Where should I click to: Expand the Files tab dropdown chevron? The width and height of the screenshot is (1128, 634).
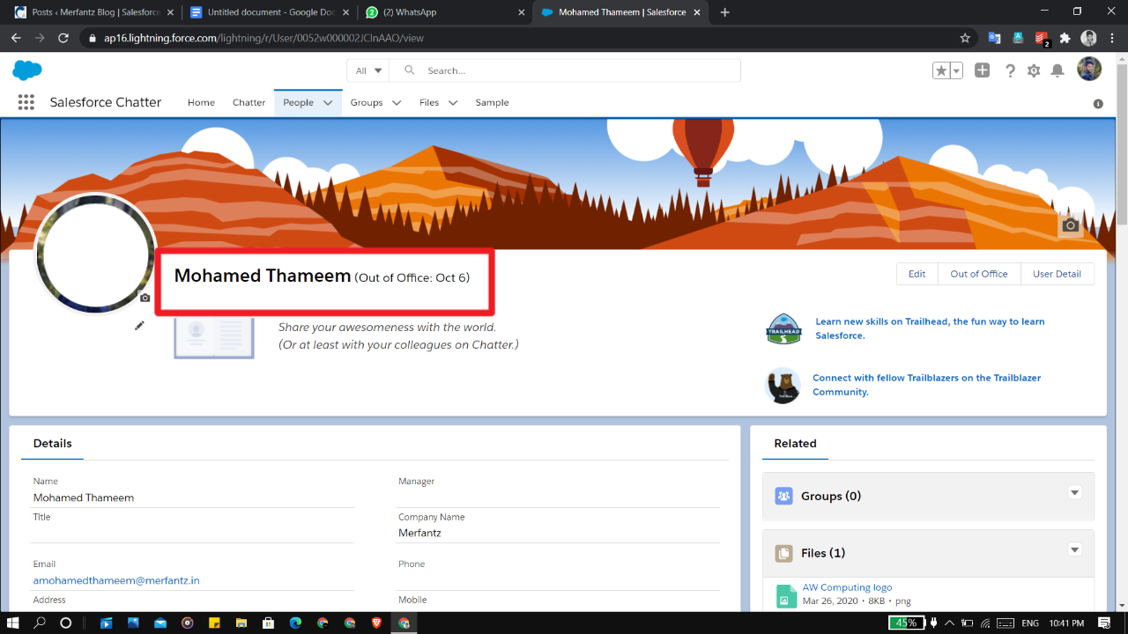(x=453, y=103)
